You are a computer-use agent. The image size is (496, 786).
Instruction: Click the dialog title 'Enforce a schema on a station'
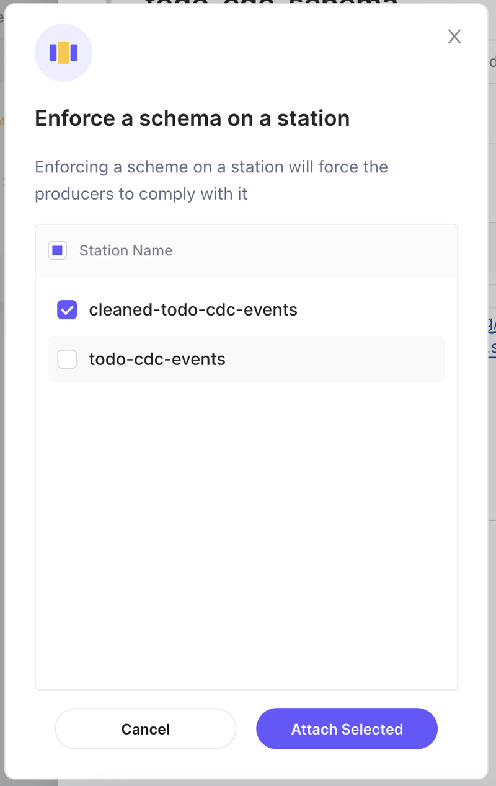192,118
